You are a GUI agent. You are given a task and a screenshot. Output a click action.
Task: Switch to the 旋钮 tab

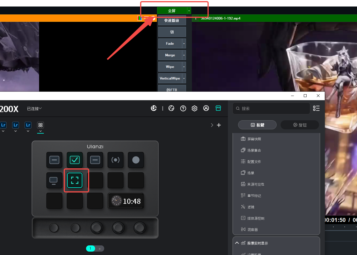[x=300, y=125]
